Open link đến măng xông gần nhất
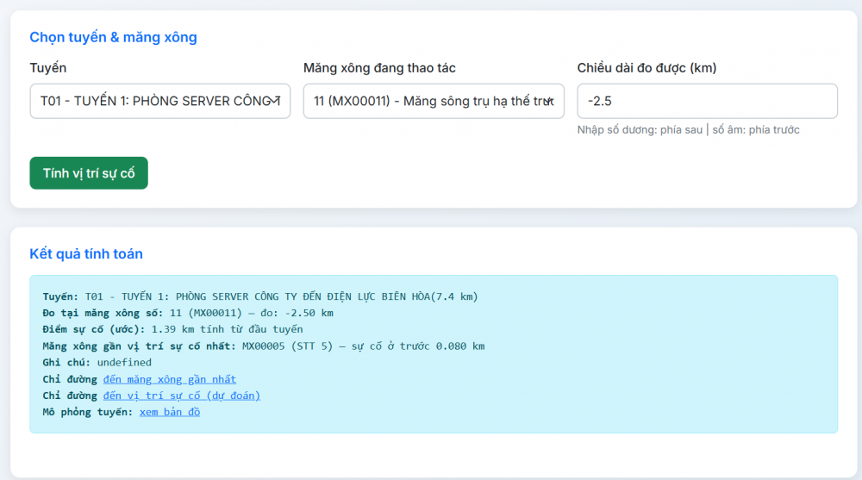Image resolution: width=862 pixels, height=480 pixels. pyautogui.click(x=169, y=379)
